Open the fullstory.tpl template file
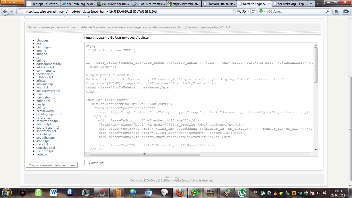 45,77
